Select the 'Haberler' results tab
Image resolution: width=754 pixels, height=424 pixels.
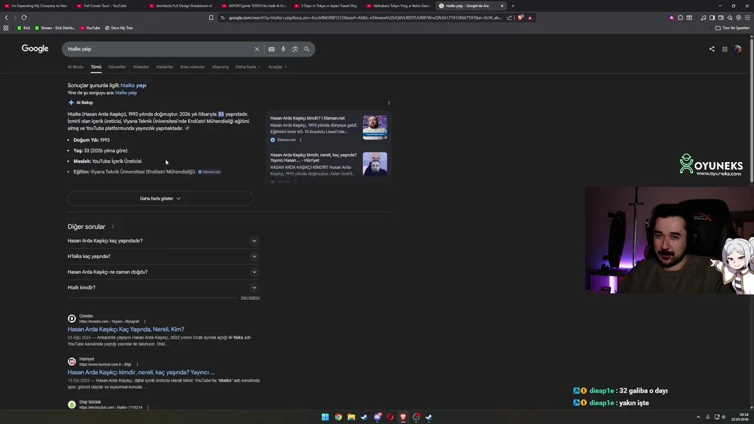click(x=164, y=67)
